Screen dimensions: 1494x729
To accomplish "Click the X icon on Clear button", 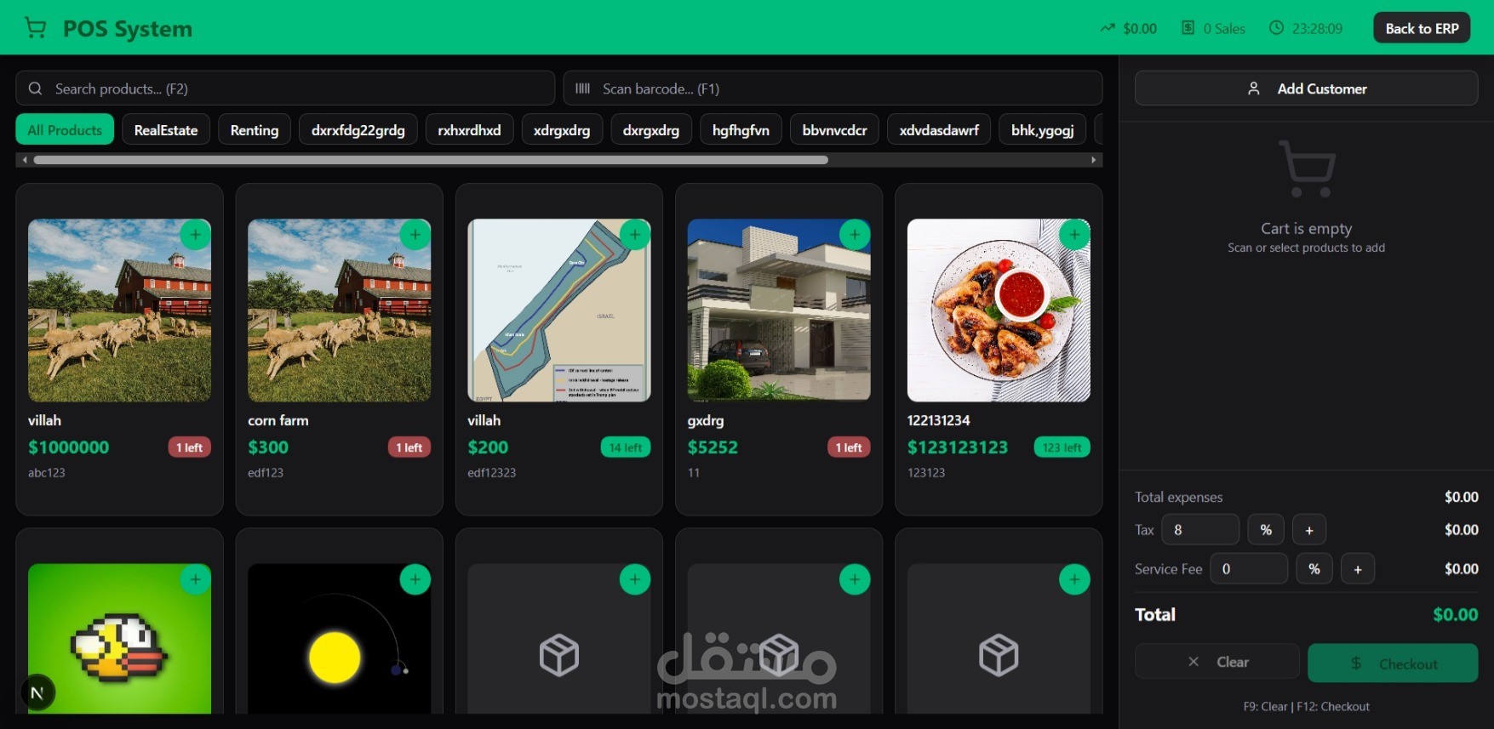I will click(x=1193, y=662).
